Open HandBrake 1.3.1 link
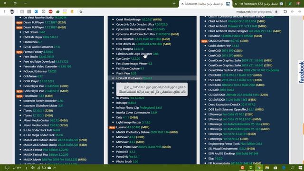 pyautogui.click(x=38, y=96)
